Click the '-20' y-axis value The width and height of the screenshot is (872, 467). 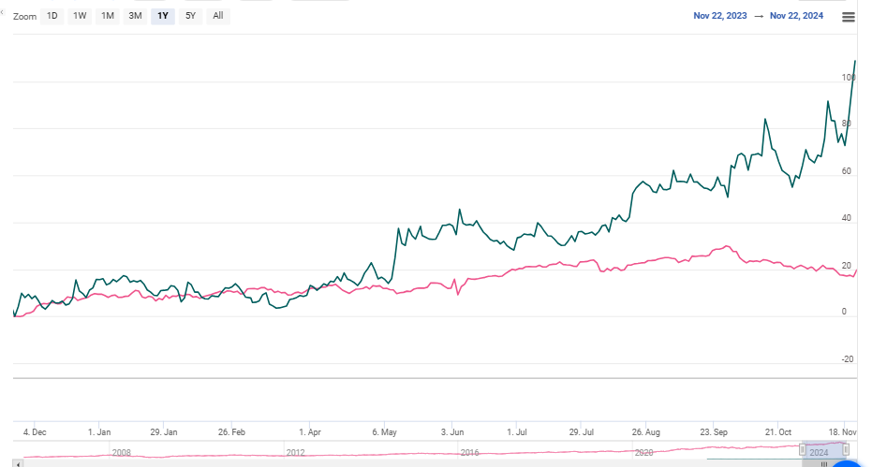click(x=847, y=359)
